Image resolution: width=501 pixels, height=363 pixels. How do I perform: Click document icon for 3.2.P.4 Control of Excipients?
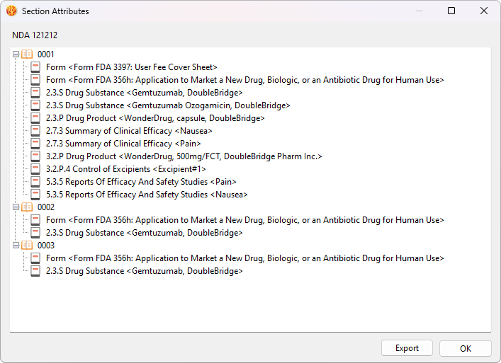[x=35, y=169]
